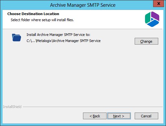Go to the Next step

pyautogui.click(x=119, y=116)
